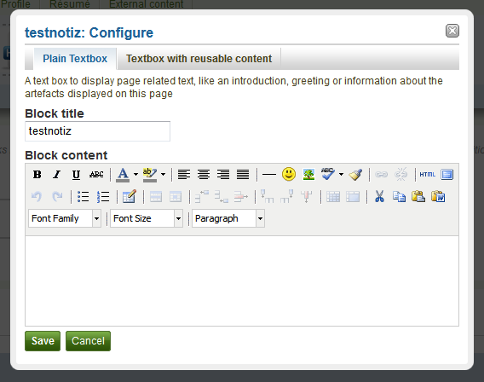Open the highlight color picker arrow
484x382 pixels.
pos(163,175)
